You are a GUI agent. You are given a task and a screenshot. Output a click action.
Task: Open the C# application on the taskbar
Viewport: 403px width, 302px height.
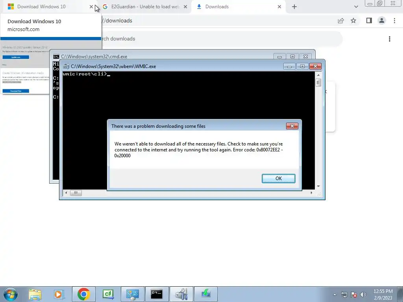tap(108, 294)
